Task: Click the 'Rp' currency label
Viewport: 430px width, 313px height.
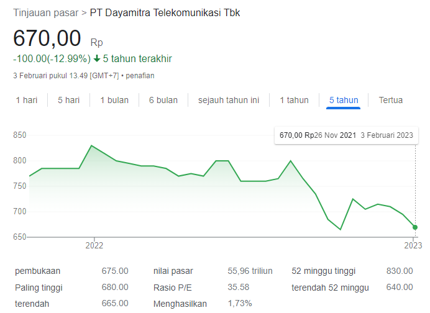Action: tap(96, 43)
